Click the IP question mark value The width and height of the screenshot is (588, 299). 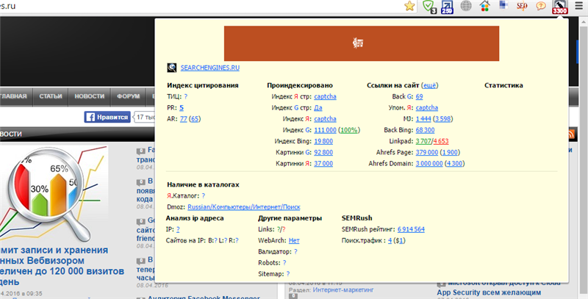tap(178, 229)
